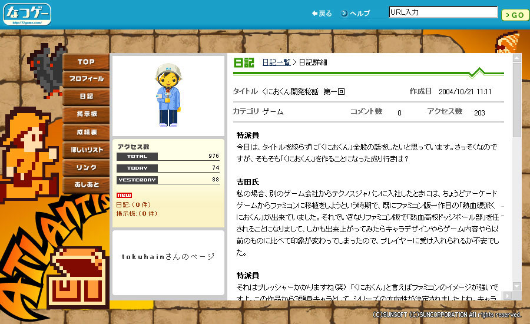Click the 掲示板:(0 件) new posts link
This screenshot has width=530, height=324.
coord(137,213)
